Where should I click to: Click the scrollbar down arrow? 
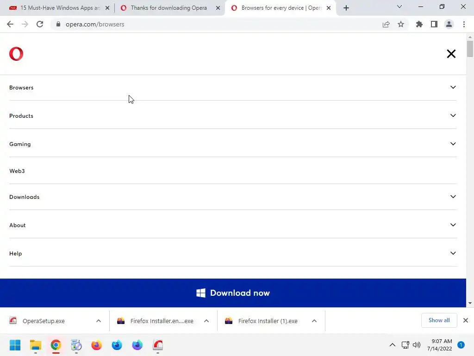(x=470, y=303)
